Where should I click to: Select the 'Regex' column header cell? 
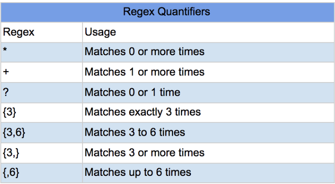point(42,32)
